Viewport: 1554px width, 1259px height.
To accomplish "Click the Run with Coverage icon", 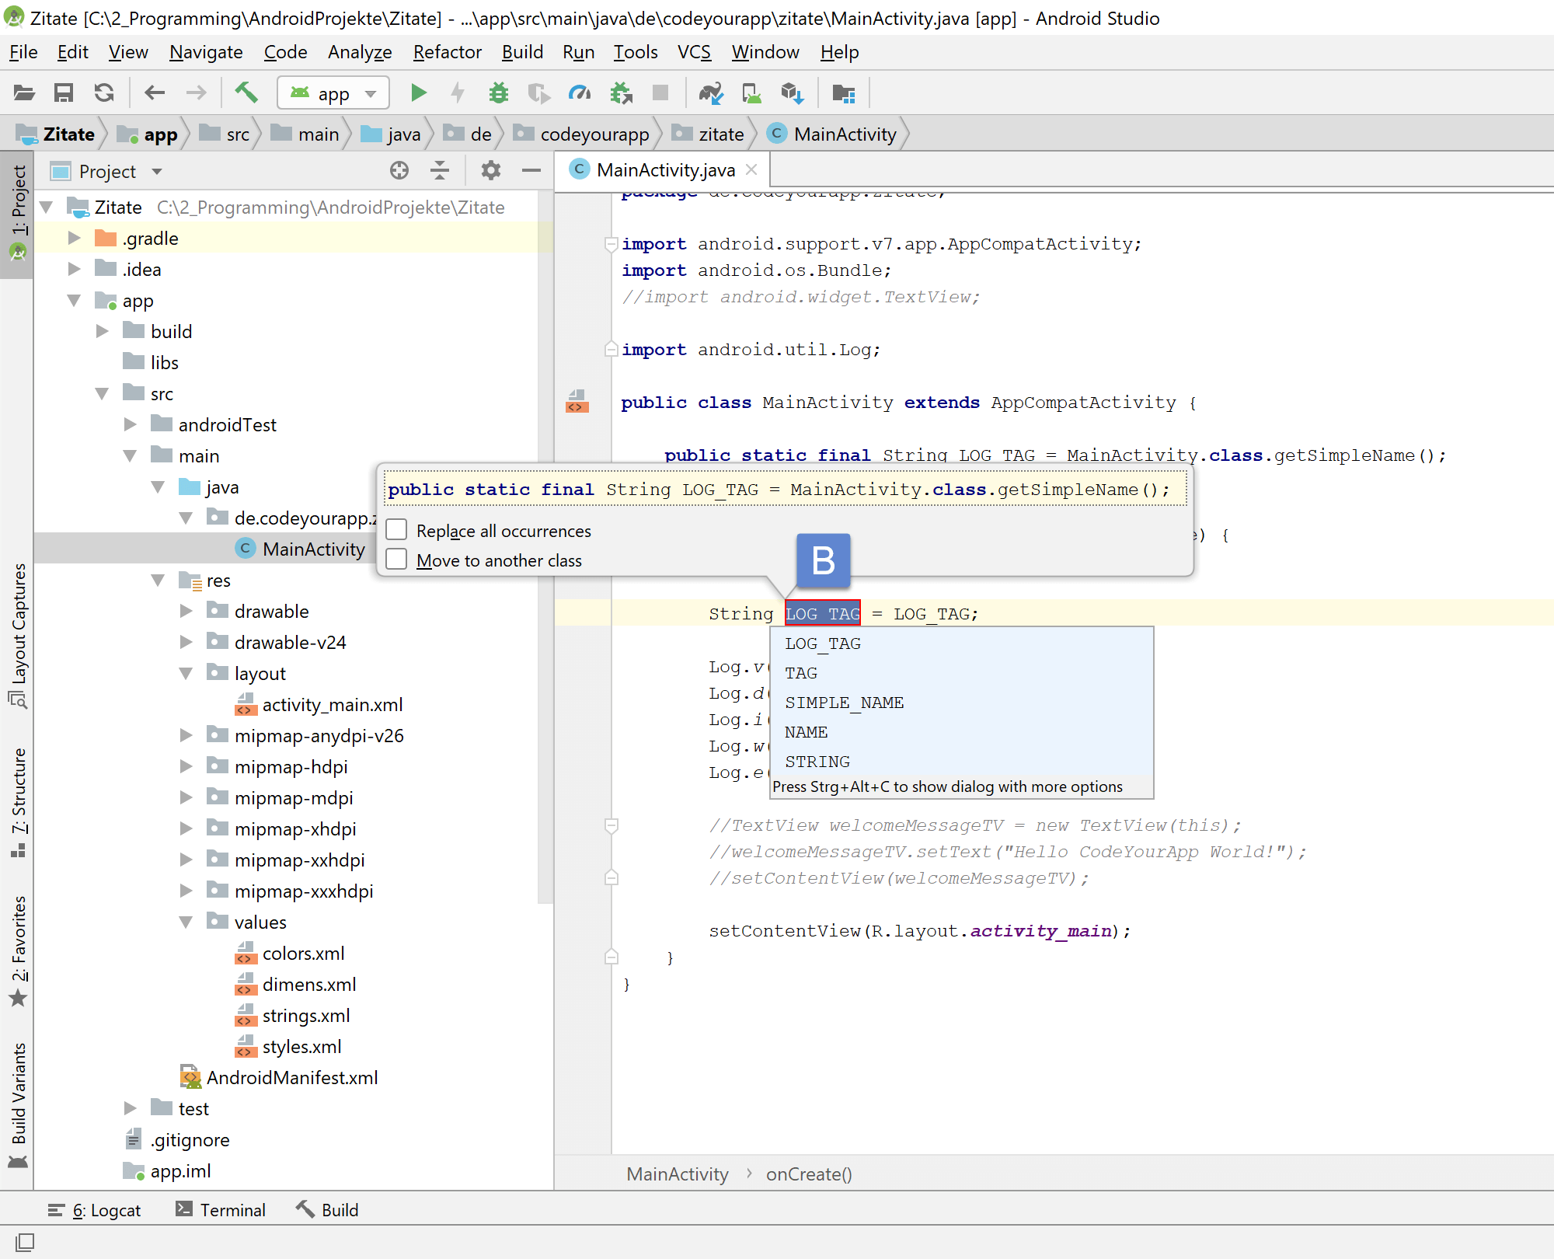I will tap(538, 93).
